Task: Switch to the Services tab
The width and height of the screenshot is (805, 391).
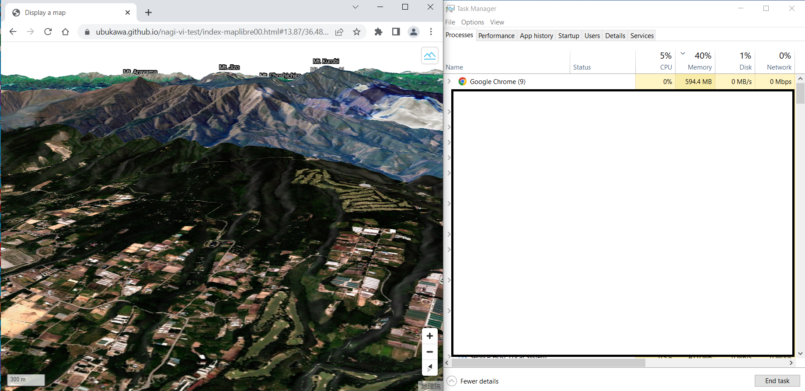Action: tap(642, 36)
